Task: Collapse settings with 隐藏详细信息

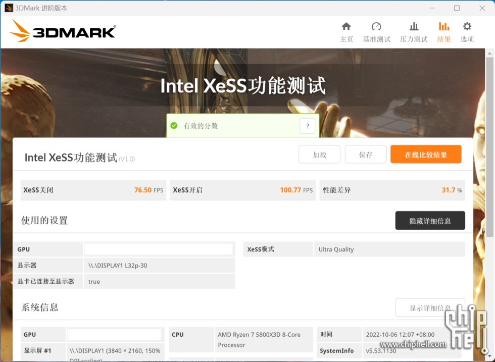Action: coord(430,220)
